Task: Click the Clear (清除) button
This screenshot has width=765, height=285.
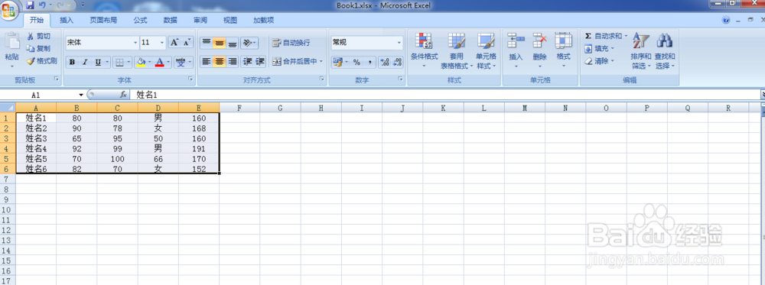Action: click(x=600, y=61)
